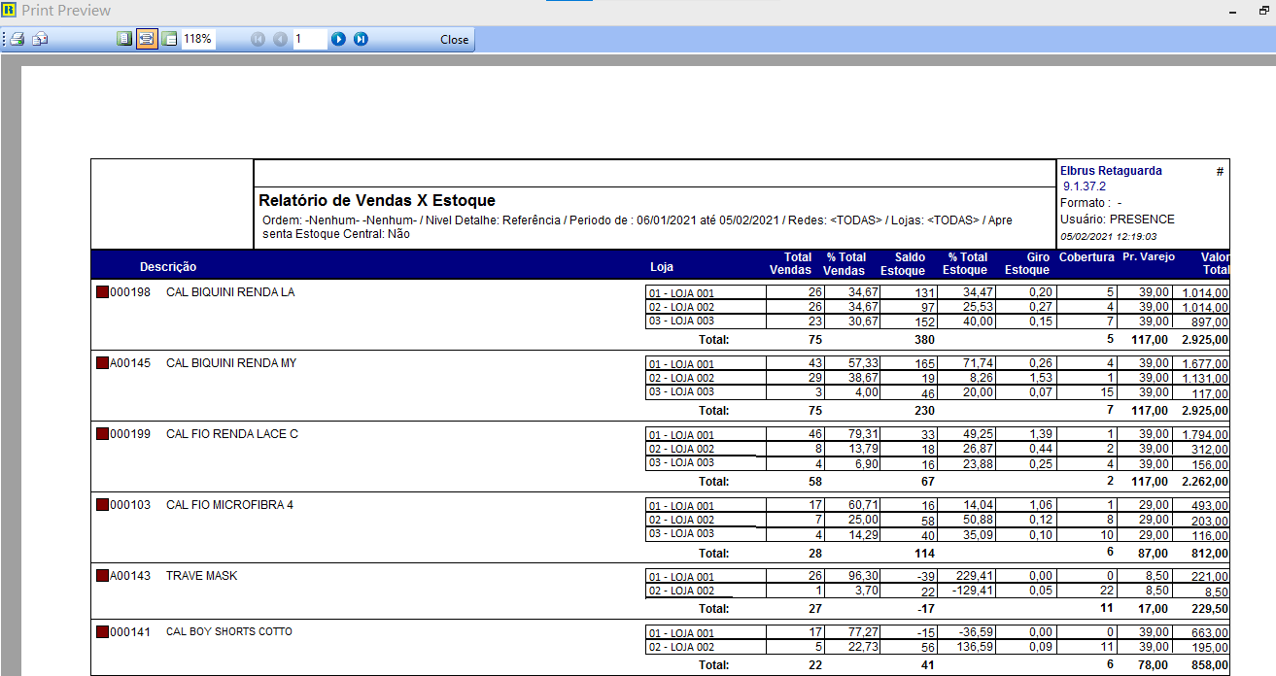Screen dimensions: 1276x676
Task: Click the Print icon in toolbar
Action: coord(17,40)
